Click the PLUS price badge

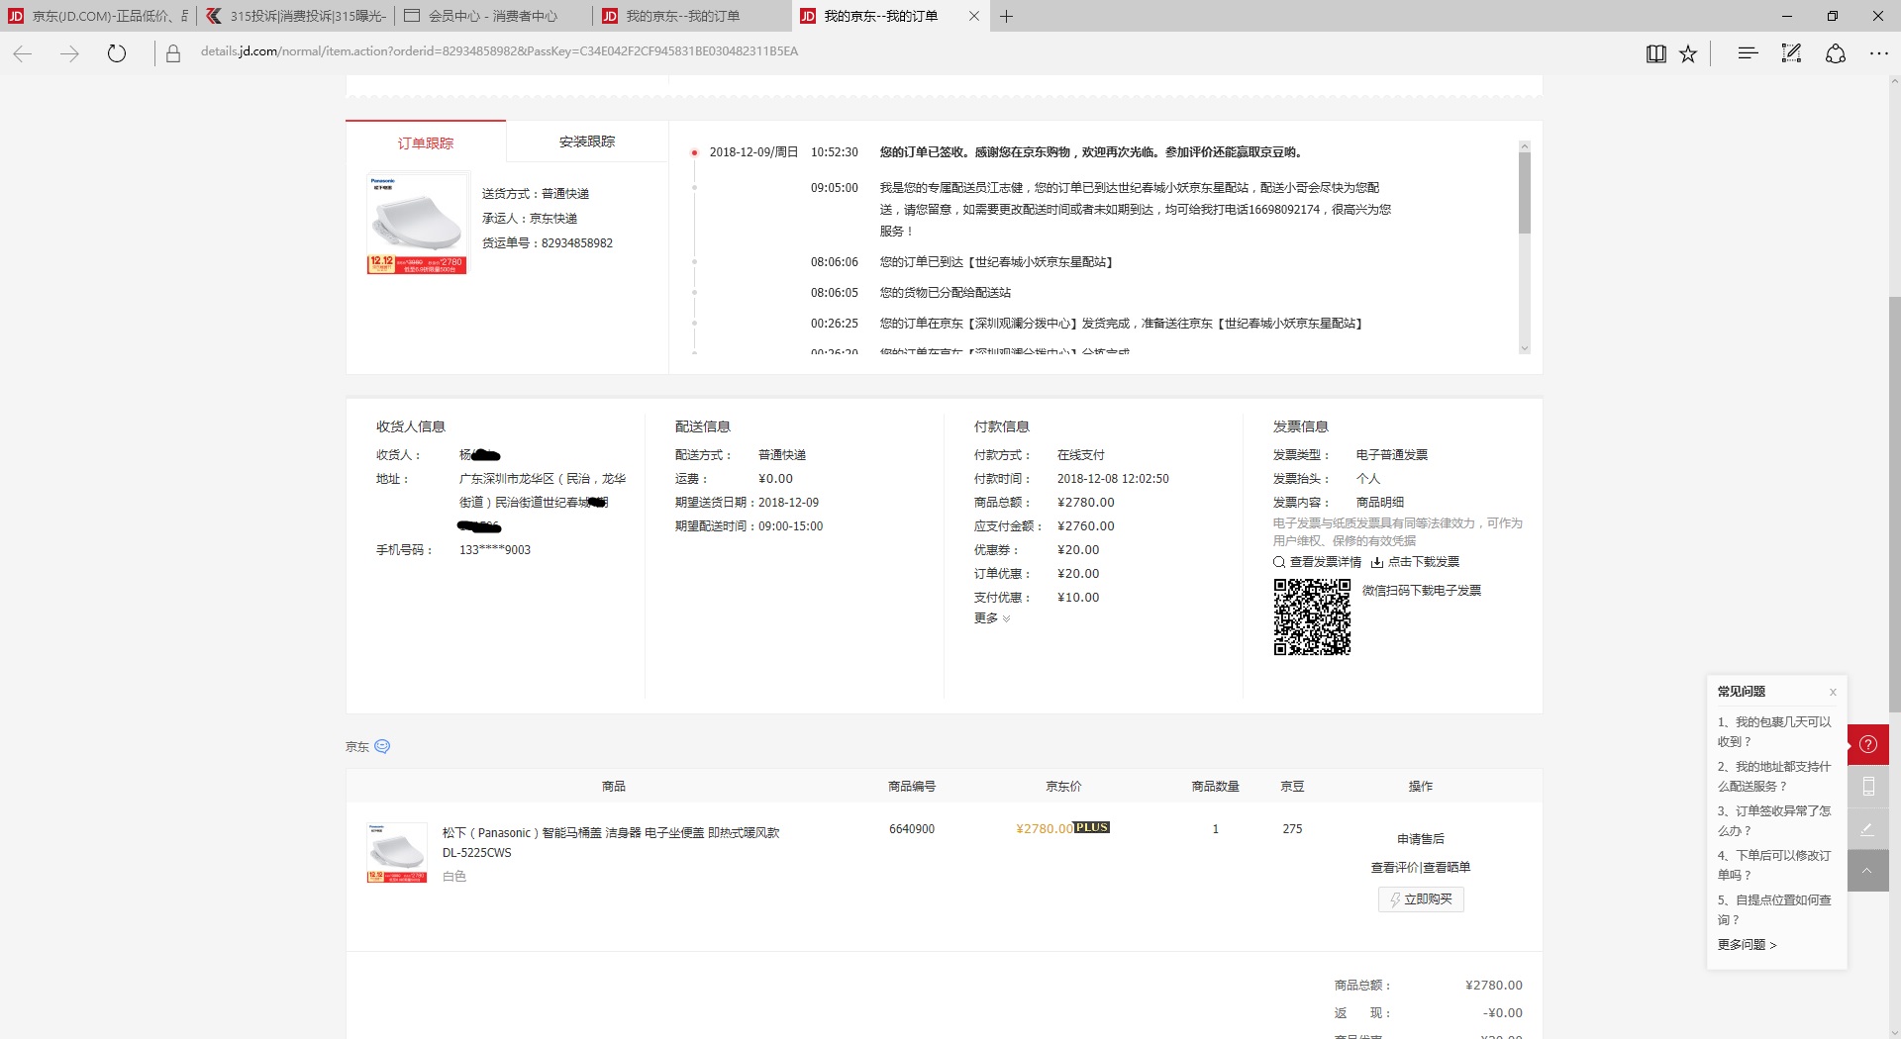(x=1092, y=827)
